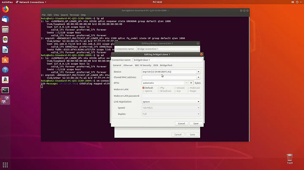Image resolution: width=304 pixels, height=170 pixels.
Task: Open the Bridge Port tab
Action: coord(166,66)
